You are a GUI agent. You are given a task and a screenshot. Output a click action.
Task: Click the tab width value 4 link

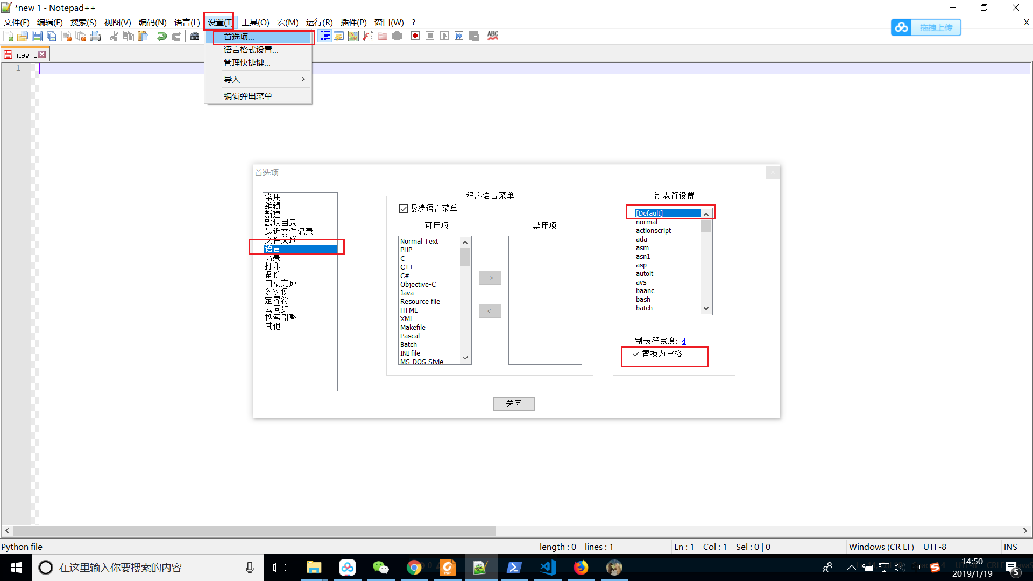pyautogui.click(x=684, y=341)
